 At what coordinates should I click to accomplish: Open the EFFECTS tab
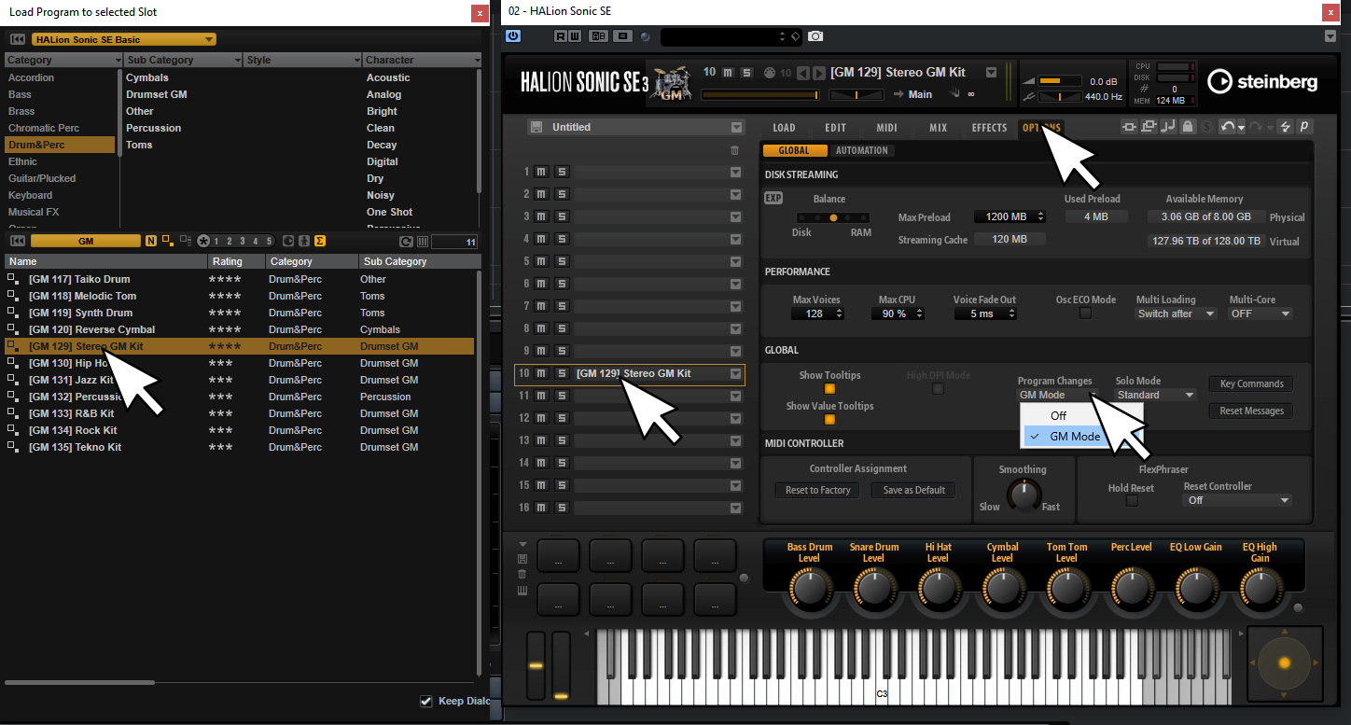(x=989, y=128)
